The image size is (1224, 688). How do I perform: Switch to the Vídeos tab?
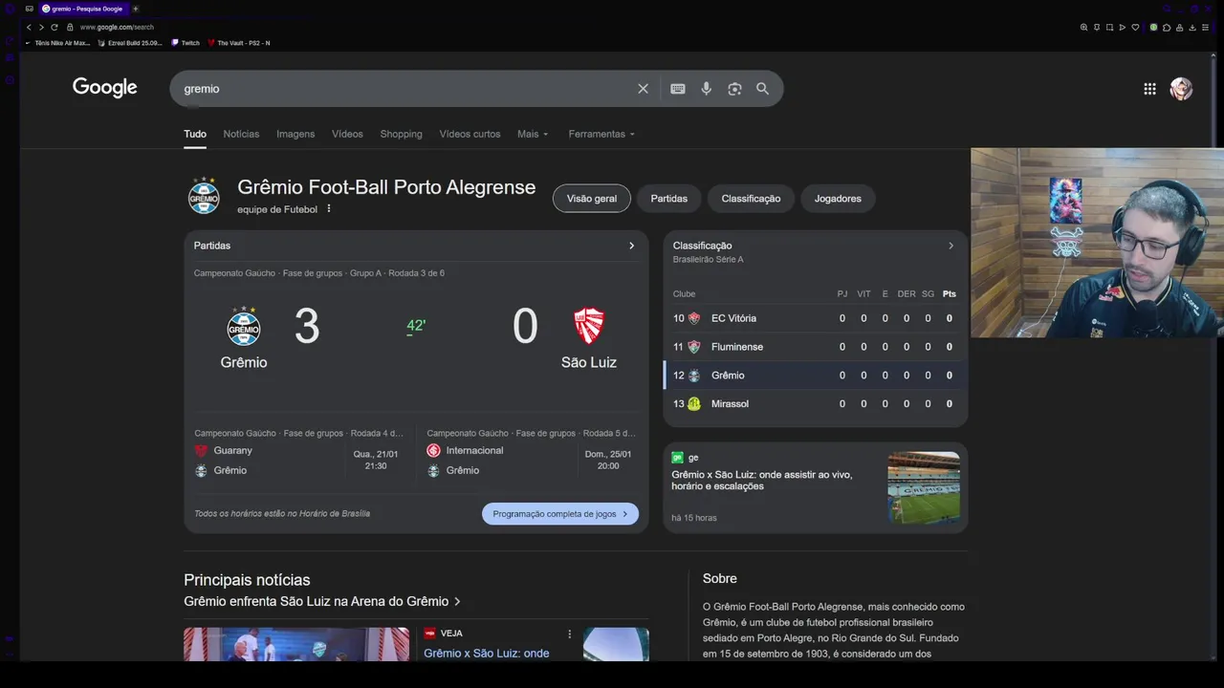point(347,134)
